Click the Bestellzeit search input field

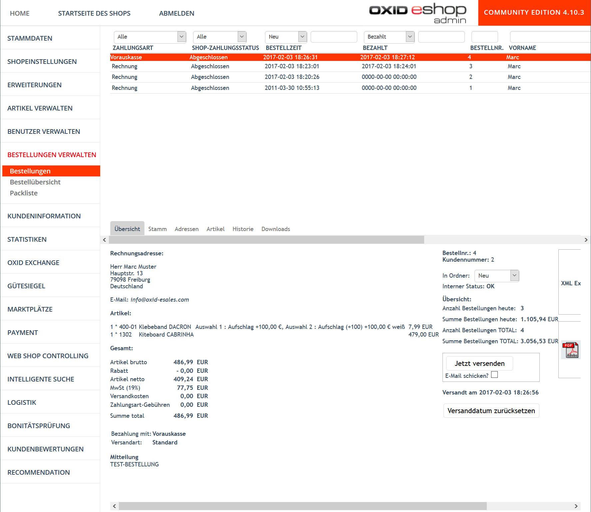tap(334, 37)
